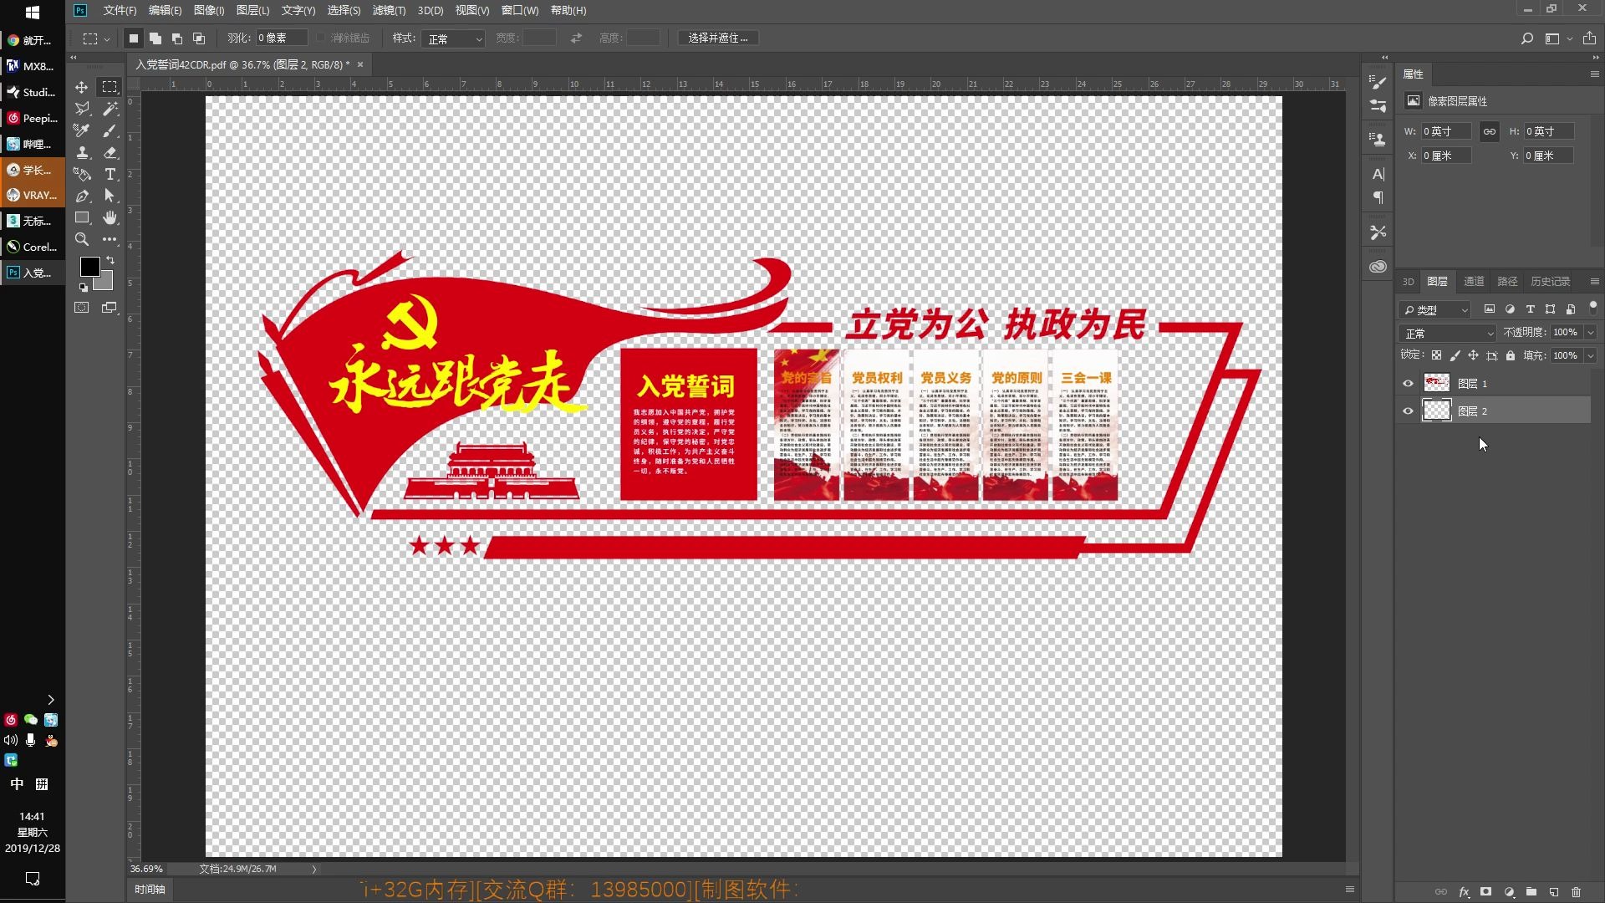Open the 样式 style dropdown
Viewport: 1605px width, 903px height.
(x=454, y=38)
